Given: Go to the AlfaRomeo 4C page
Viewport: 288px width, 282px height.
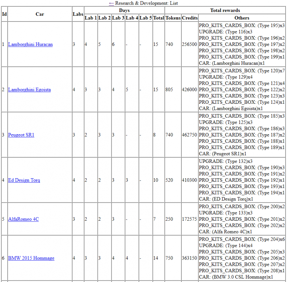Looking at the screenshot, I should click(23, 219).
